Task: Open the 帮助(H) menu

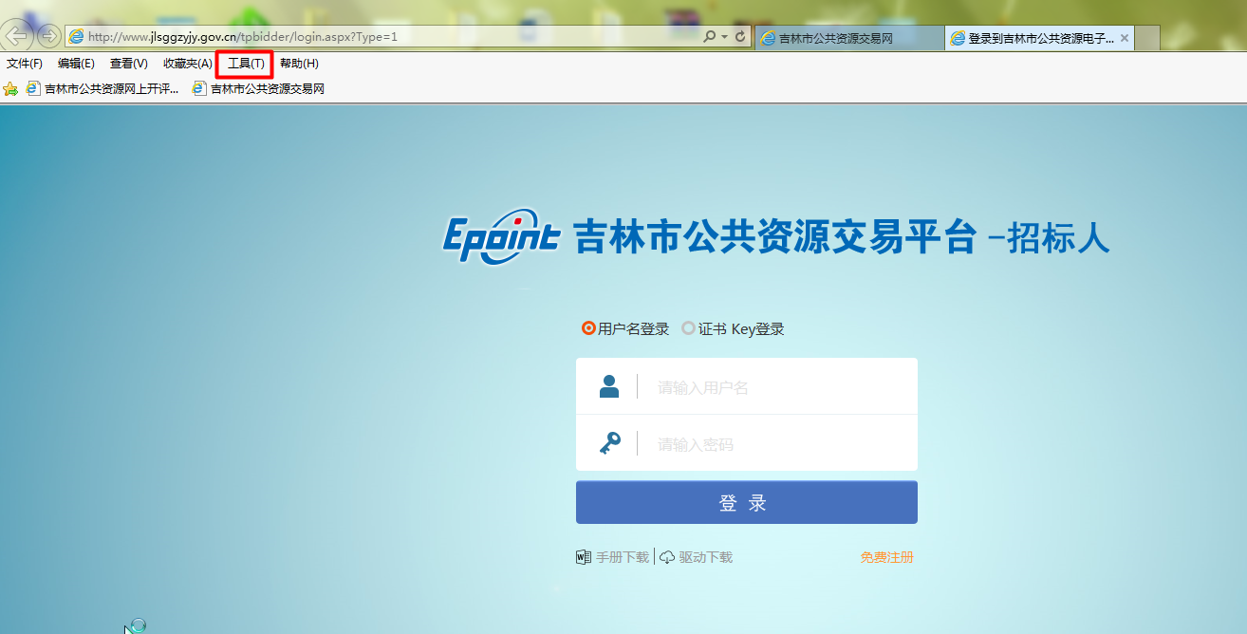Action: pos(299,64)
